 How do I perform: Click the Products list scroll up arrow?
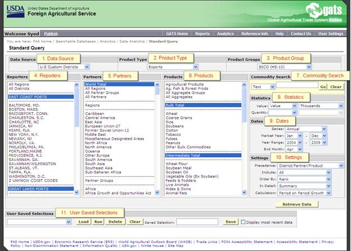244,85
